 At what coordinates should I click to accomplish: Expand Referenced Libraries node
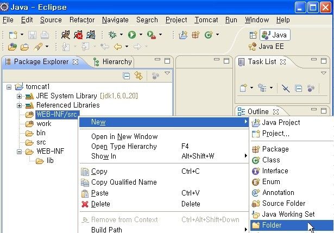pyautogui.click(x=19, y=105)
